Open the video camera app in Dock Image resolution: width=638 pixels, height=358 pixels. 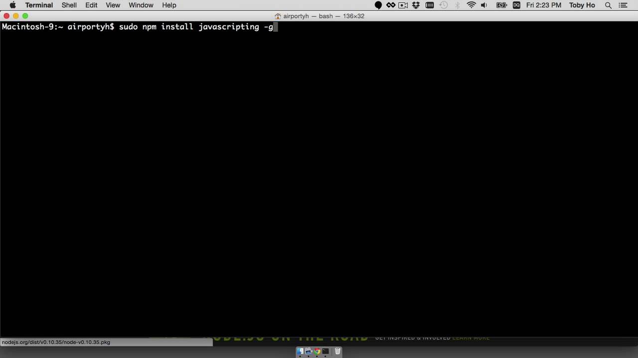click(309, 352)
